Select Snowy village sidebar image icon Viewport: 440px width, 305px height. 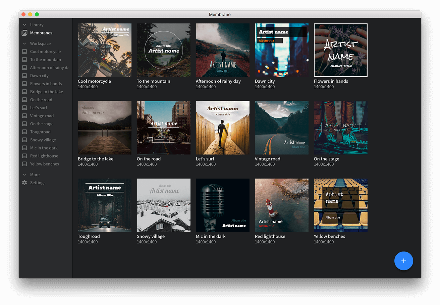tap(24, 140)
